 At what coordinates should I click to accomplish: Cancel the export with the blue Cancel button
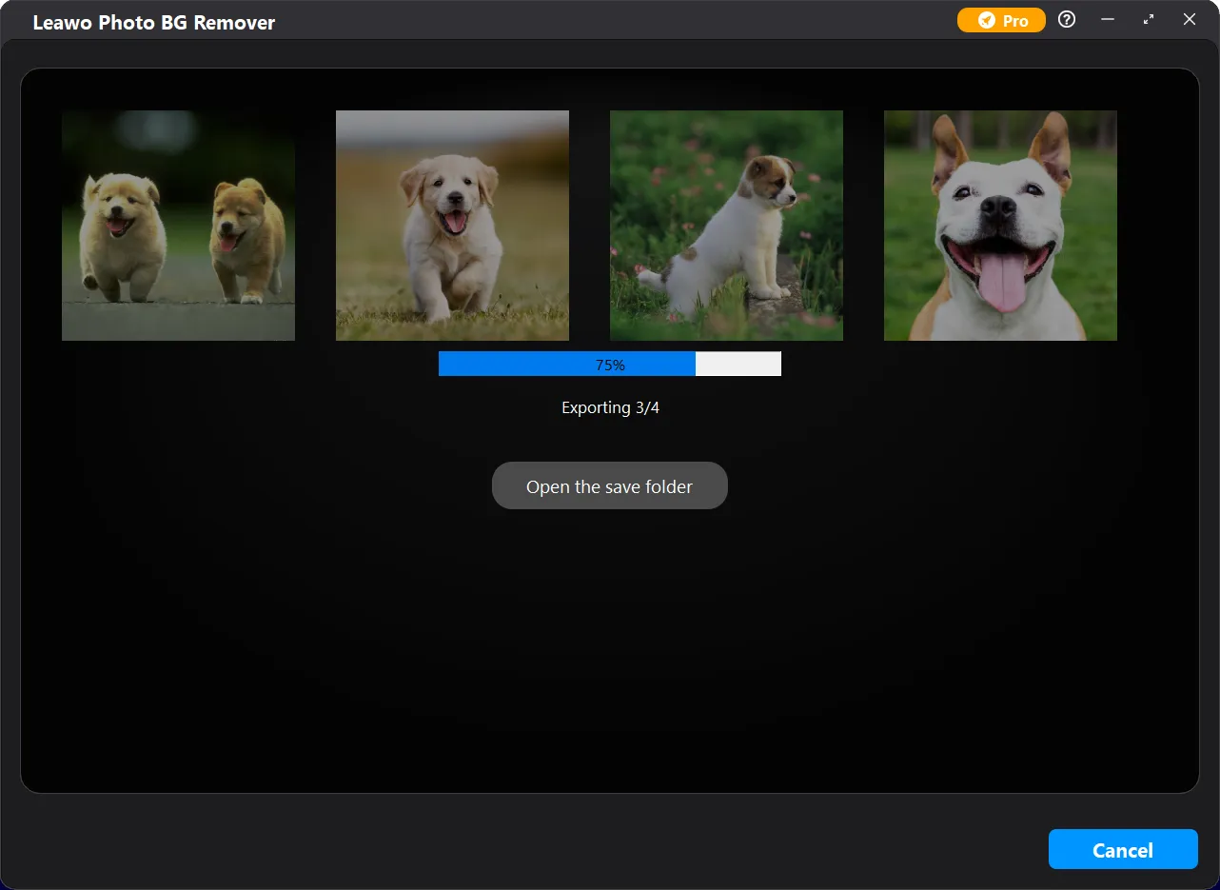[x=1123, y=850]
